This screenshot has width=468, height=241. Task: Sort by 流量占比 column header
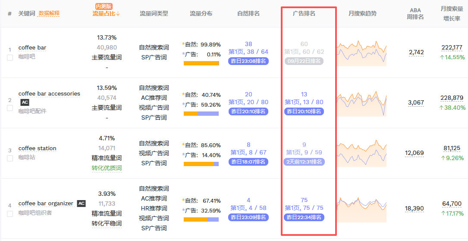click(x=106, y=13)
